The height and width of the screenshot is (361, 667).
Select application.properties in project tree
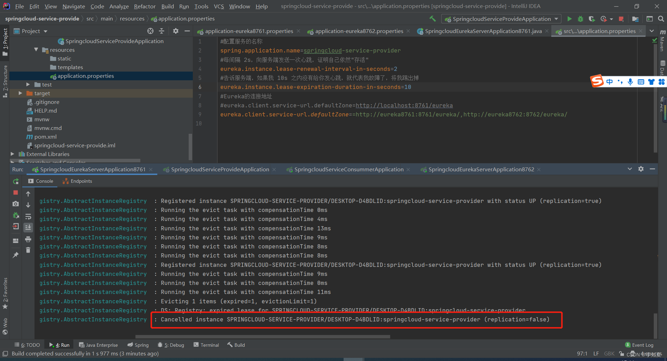click(85, 76)
